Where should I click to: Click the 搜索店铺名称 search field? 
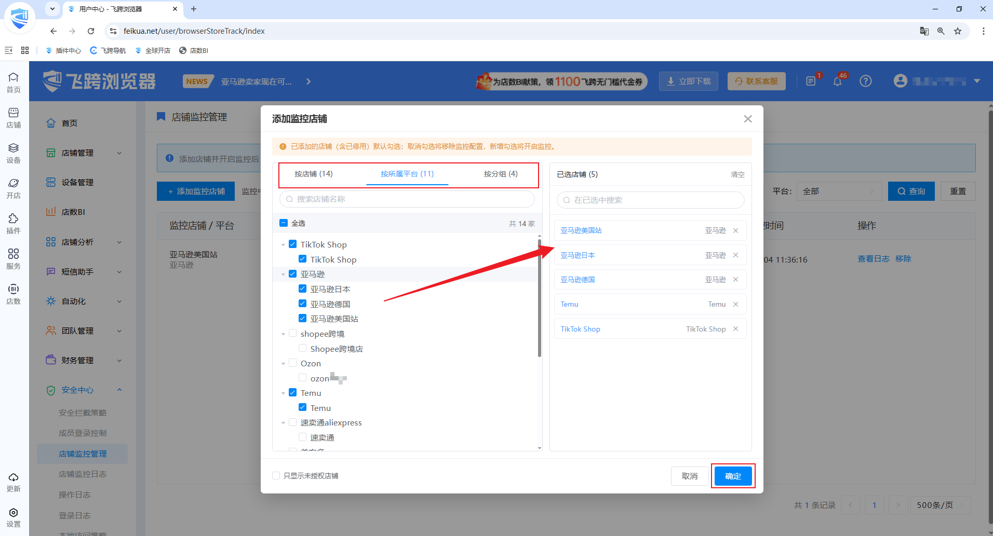pyautogui.click(x=407, y=199)
